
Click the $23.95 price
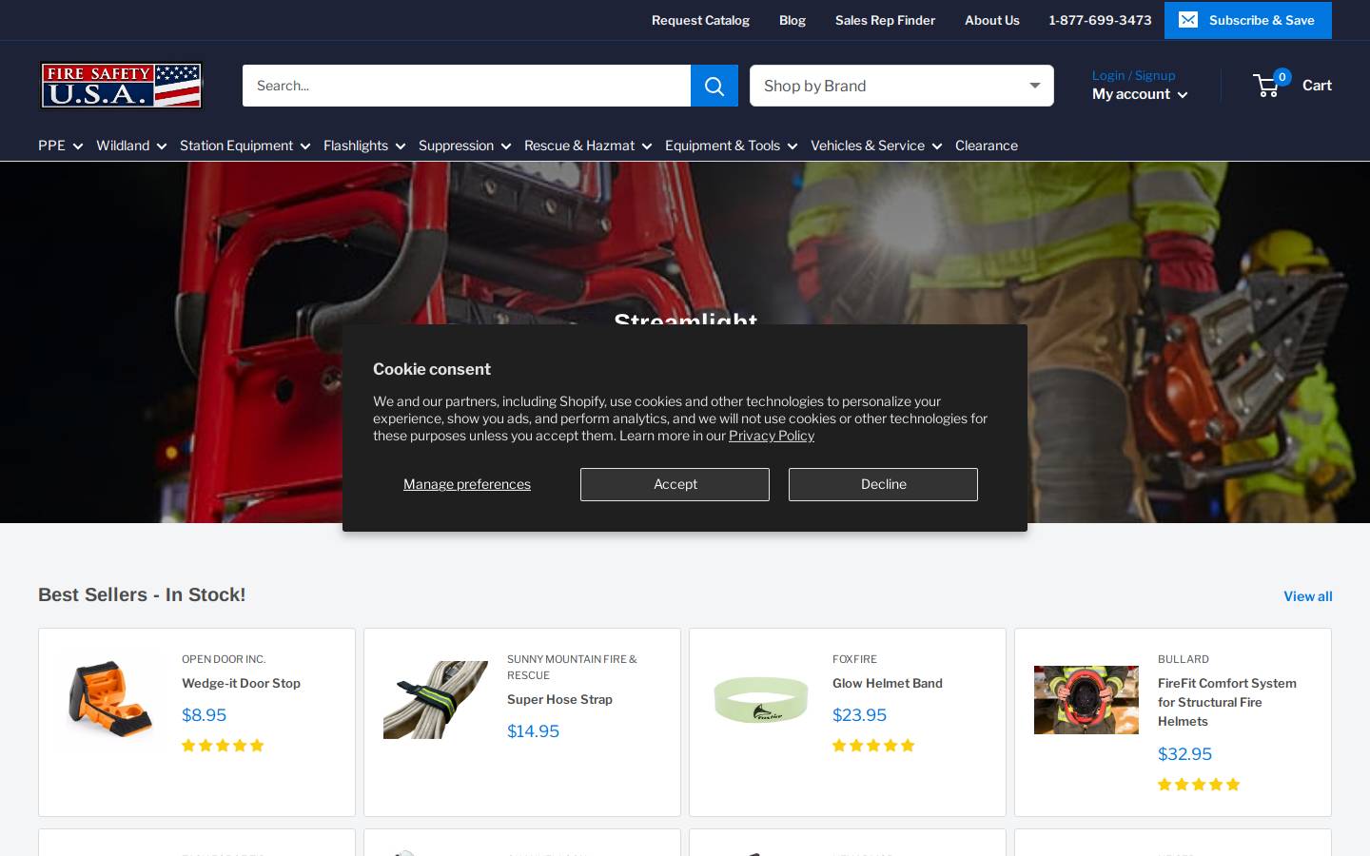pos(859,715)
